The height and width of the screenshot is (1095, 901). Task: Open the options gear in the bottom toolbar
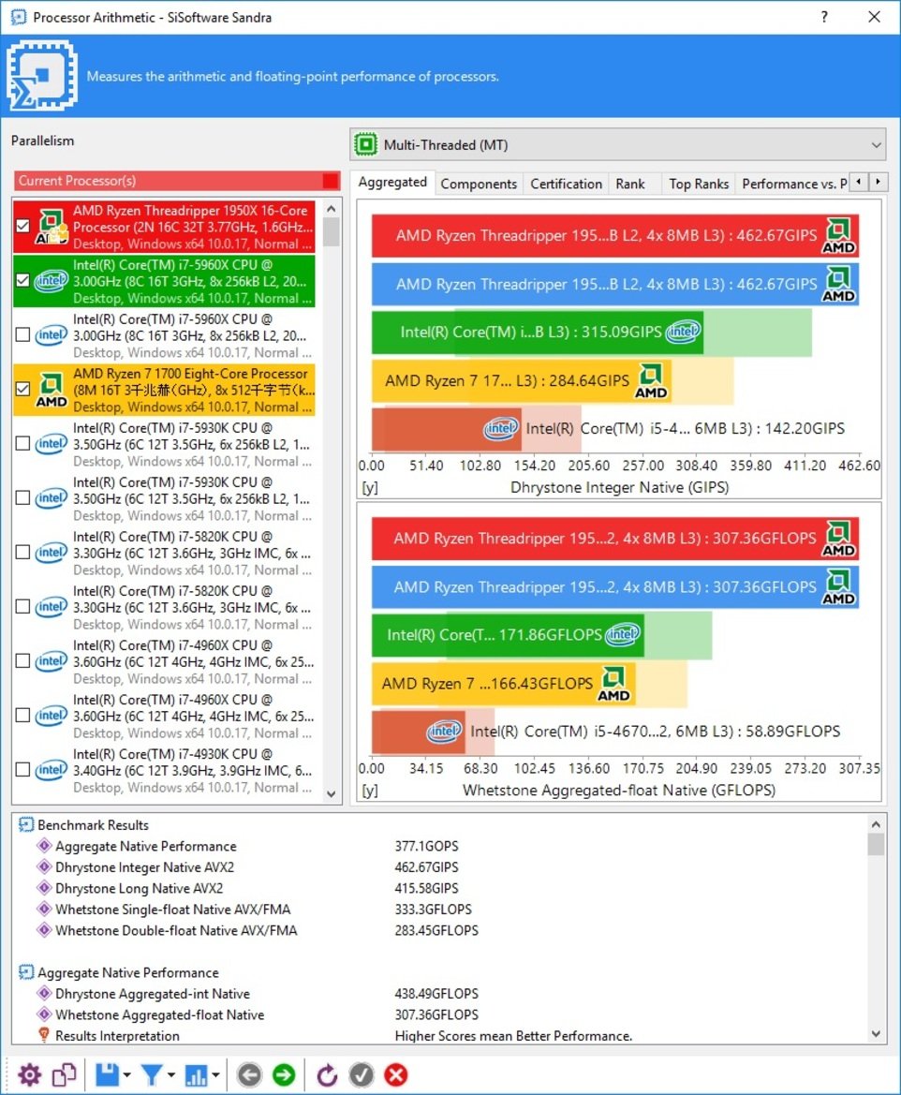[29, 1074]
